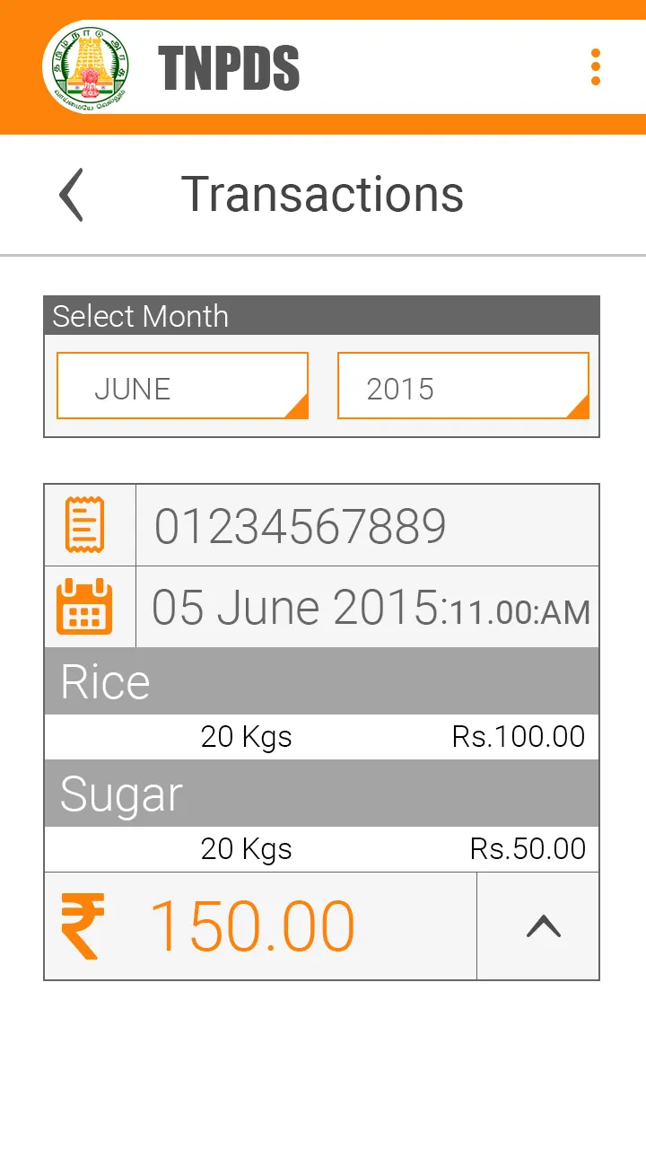This screenshot has height=1149, width=646.
Task: Tap the orange receipt icon
Action: pyautogui.click(x=85, y=525)
